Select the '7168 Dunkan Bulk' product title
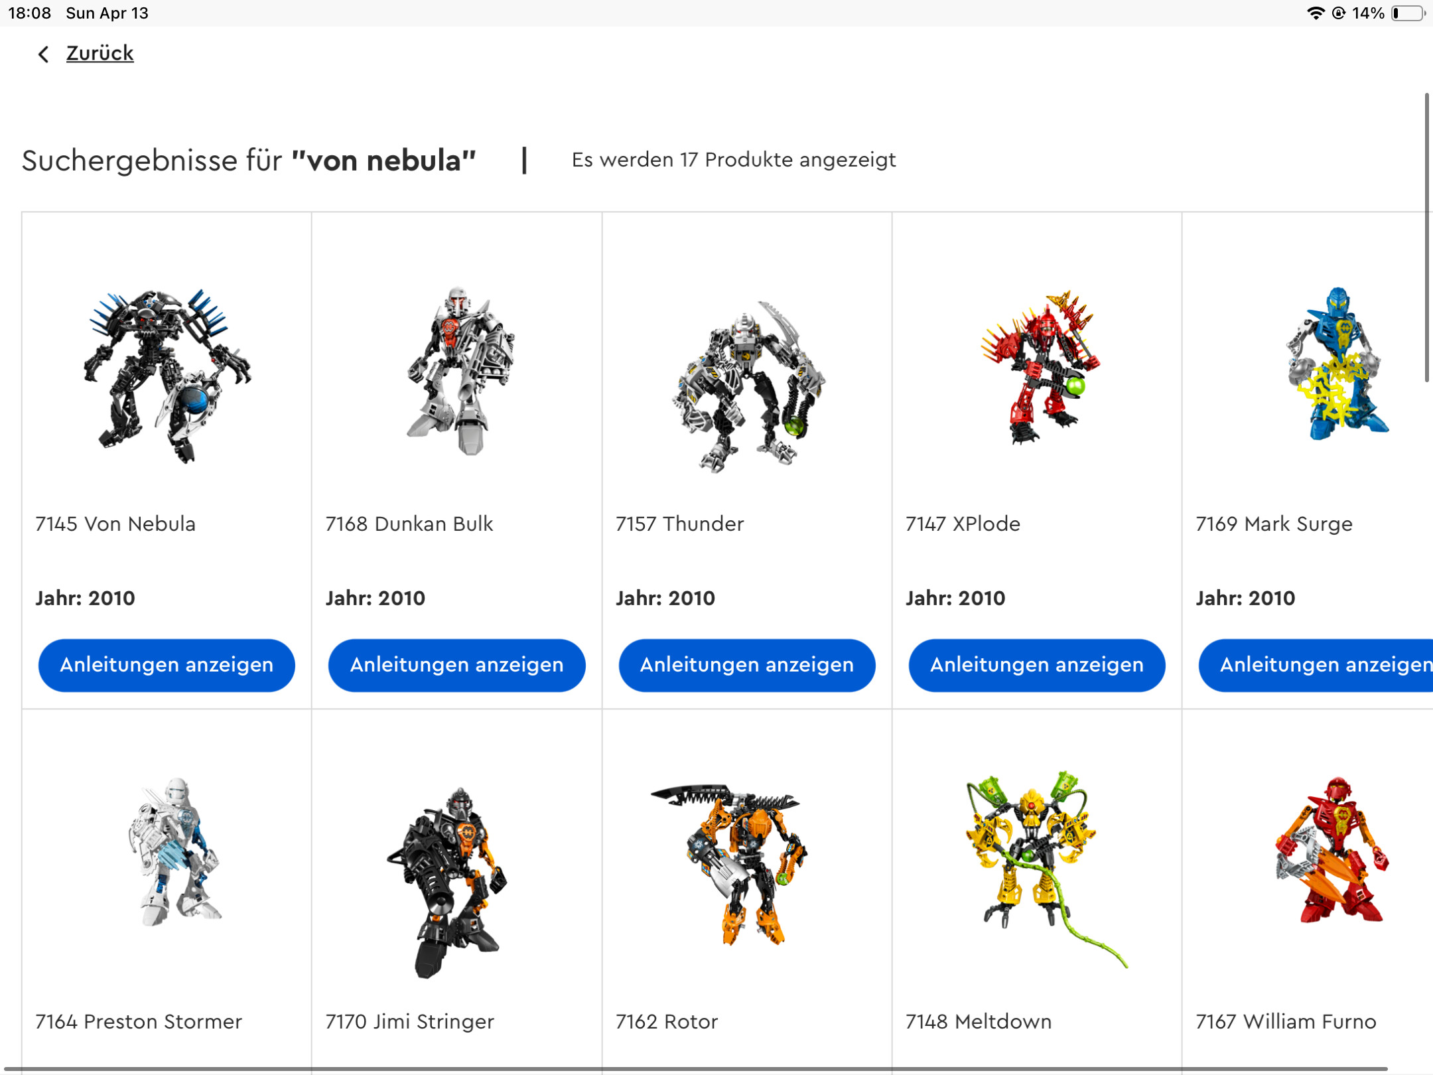1433x1075 pixels. 409,524
